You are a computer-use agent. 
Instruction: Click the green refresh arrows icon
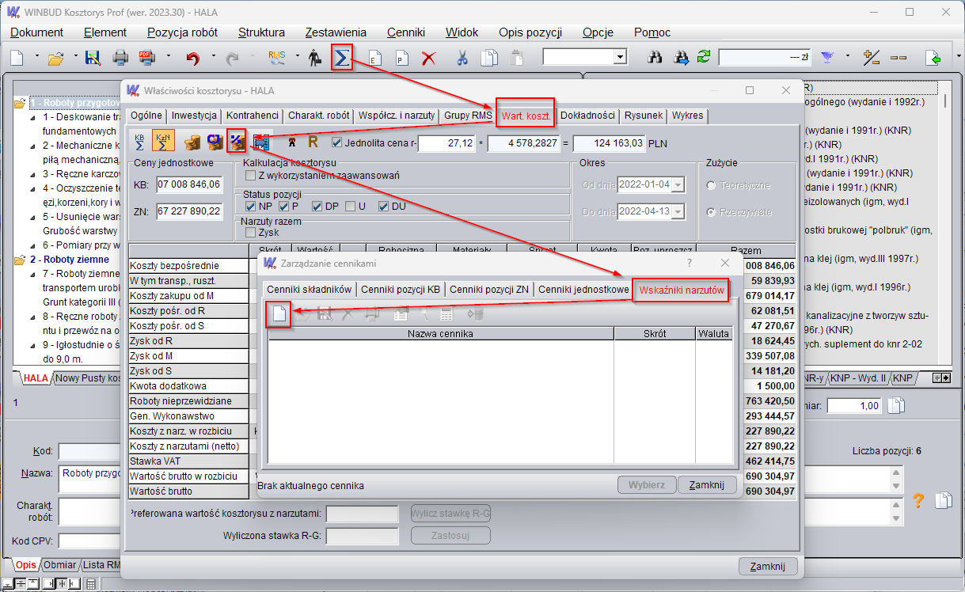click(703, 57)
